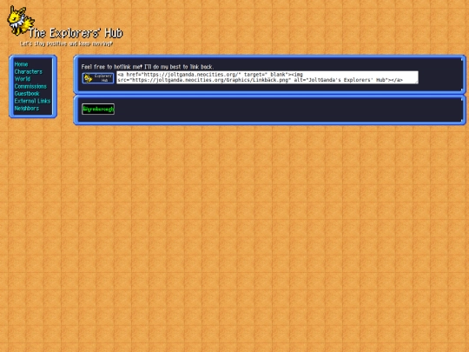Open the green neighbor site button

[98, 109]
